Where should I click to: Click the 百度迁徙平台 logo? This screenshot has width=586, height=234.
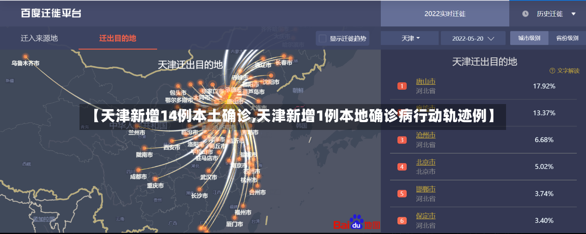coord(51,13)
